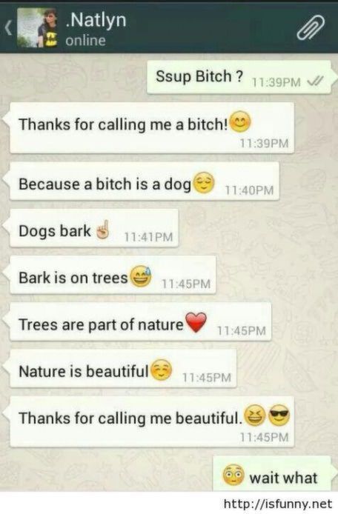Viewport: 338px width, 514px height.
Task: Open the paperclip attachment icon
Action: point(311,27)
